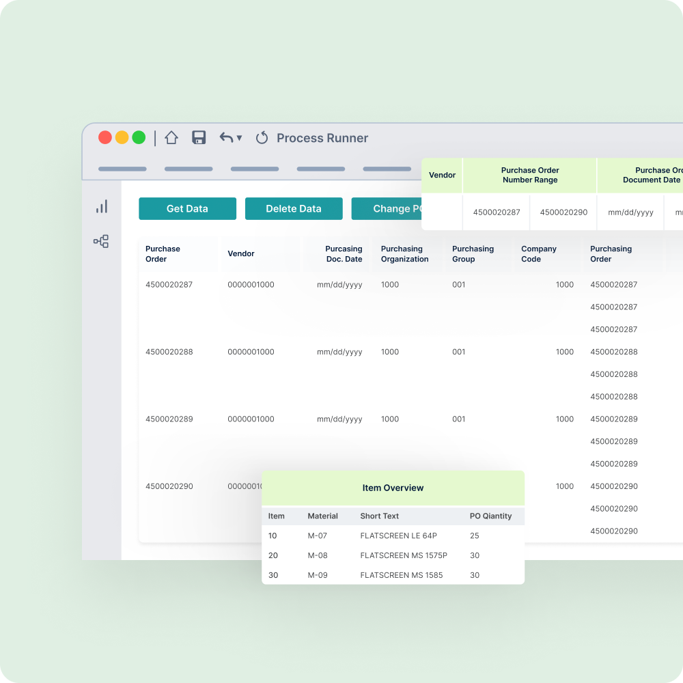The width and height of the screenshot is (683, 683).
Task: Click Purchasing Organization 1000 in row 4500020287
Action: point(390,284)
